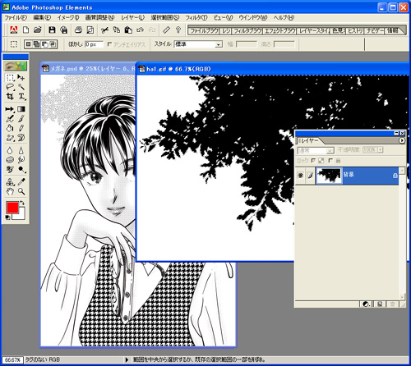Open the ヒストリー palette tab
The width and height of the screenshot is (411, 366).
pos(355,30)
